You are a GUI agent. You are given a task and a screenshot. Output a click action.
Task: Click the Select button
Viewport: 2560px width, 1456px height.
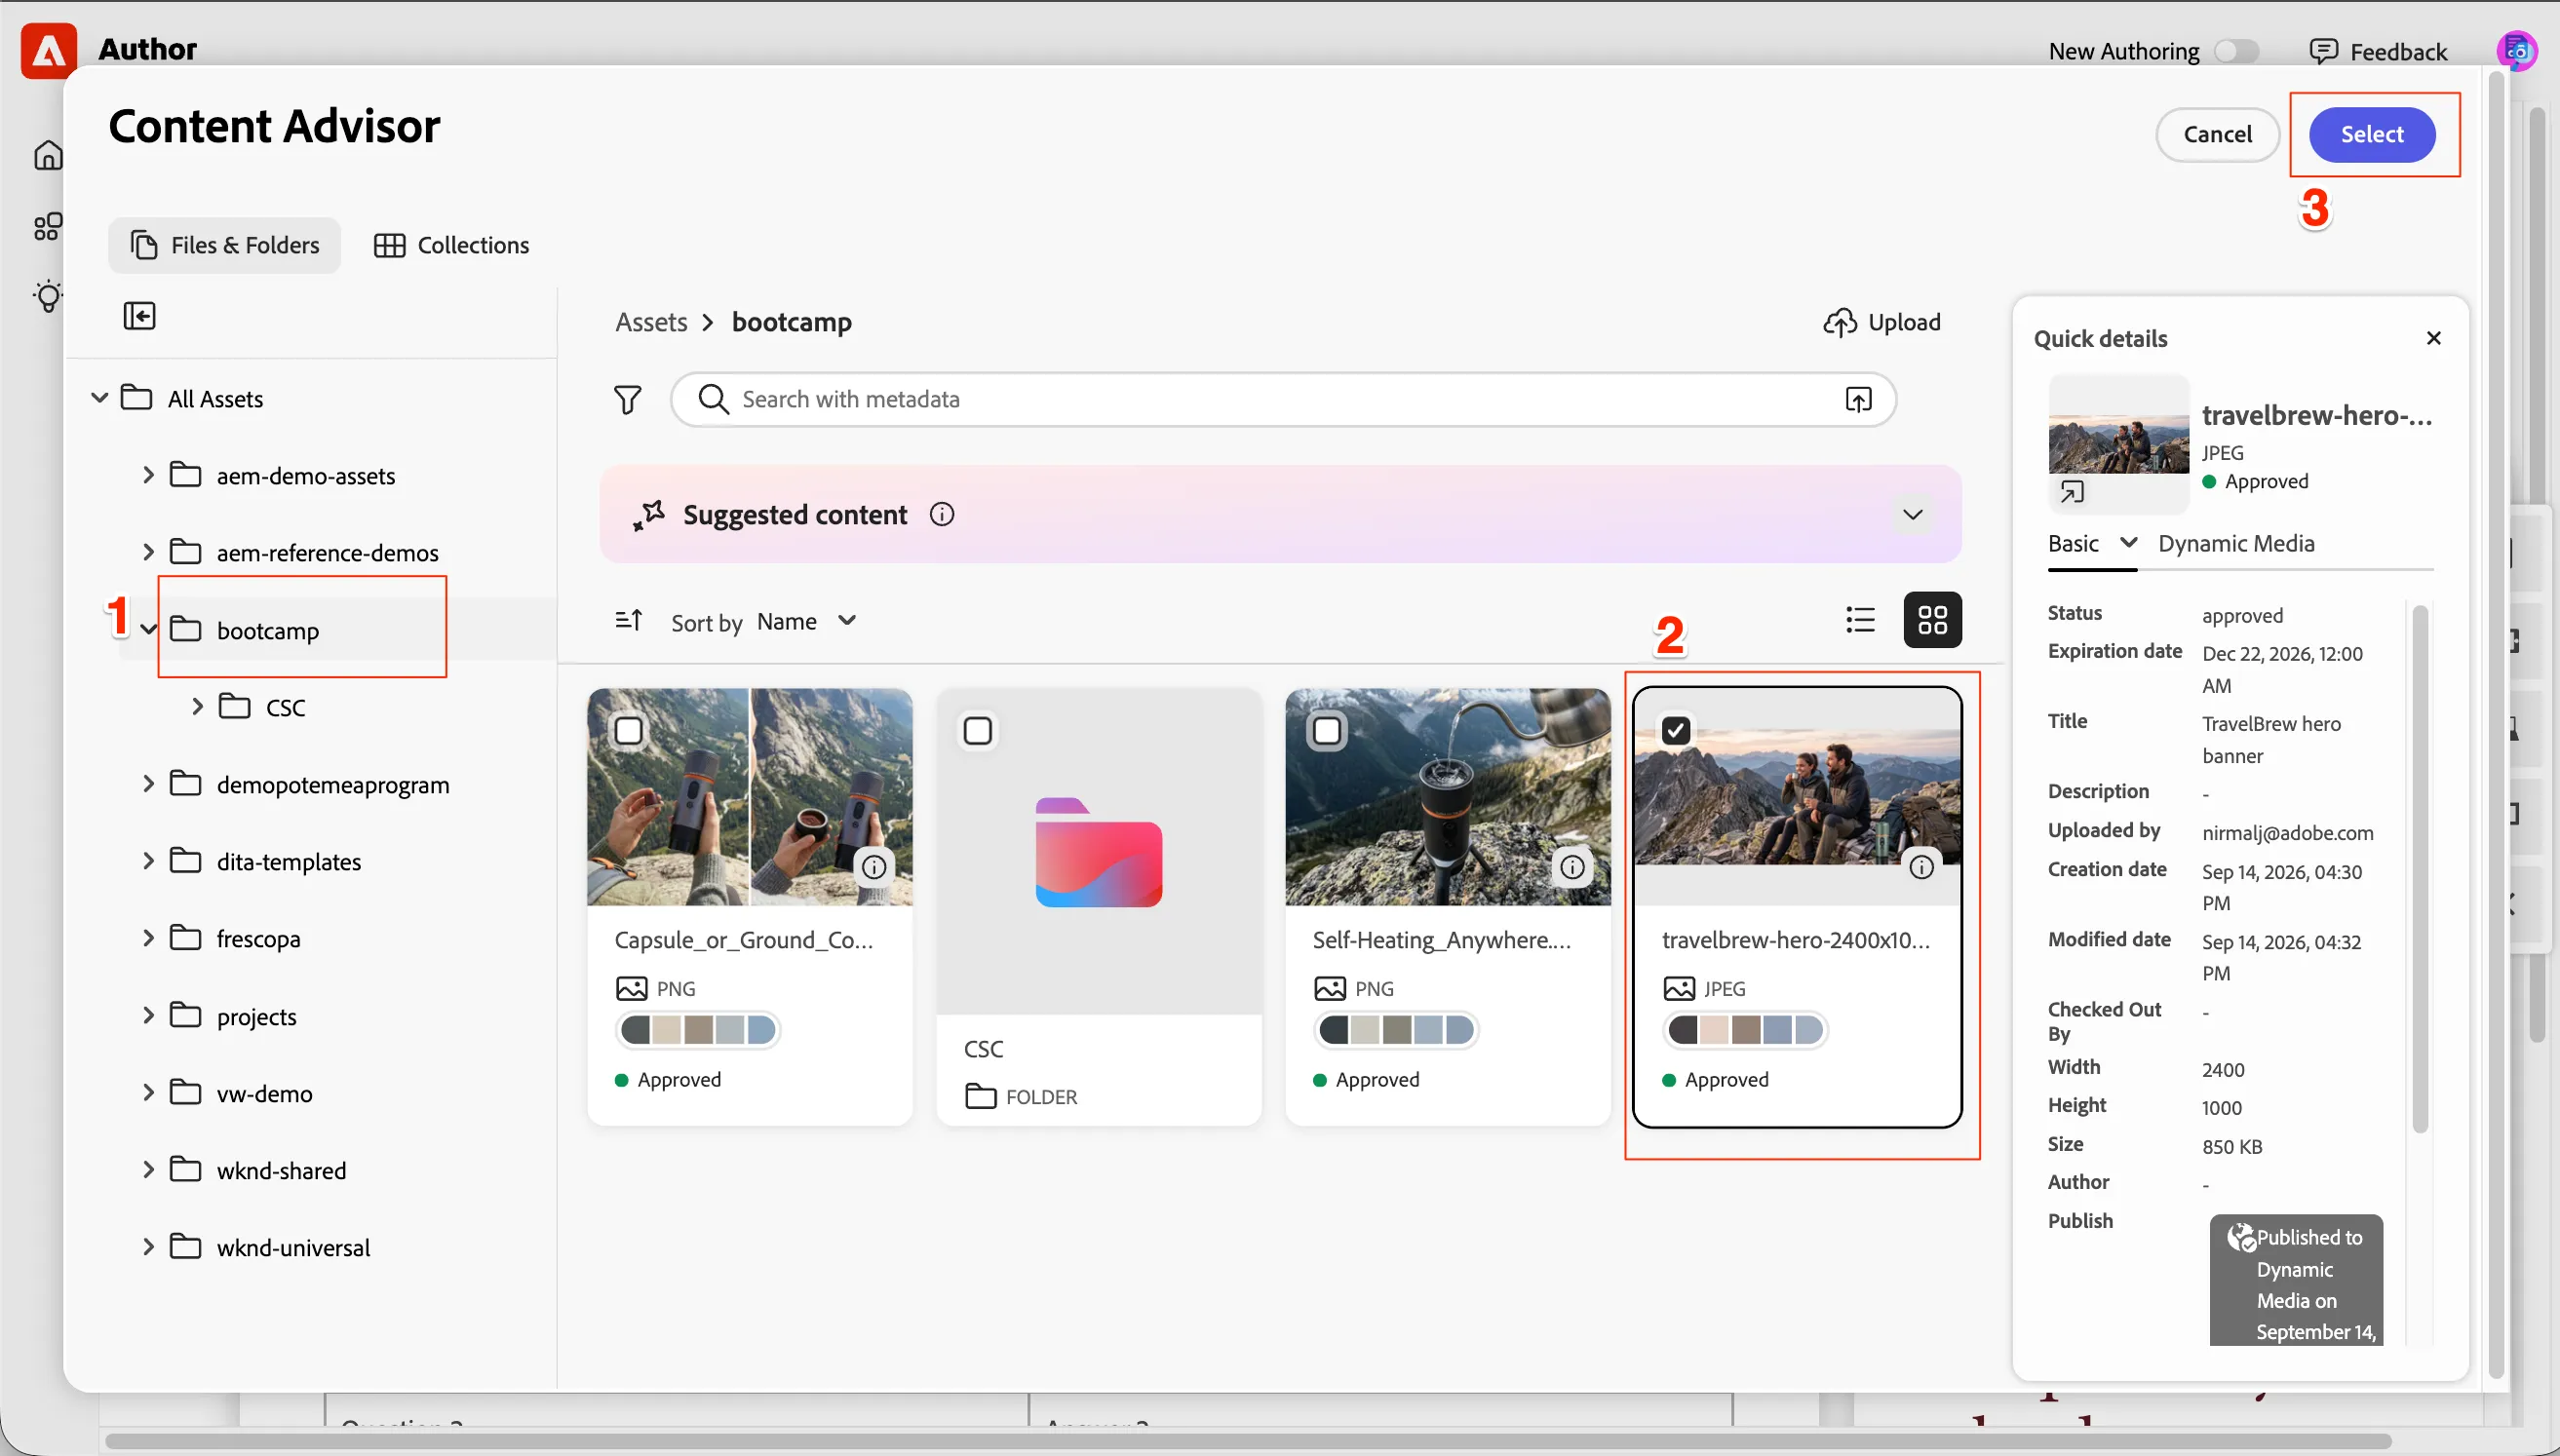(2372, 134)
